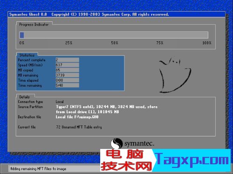Click the symantec. wordmark

[139, 144]
